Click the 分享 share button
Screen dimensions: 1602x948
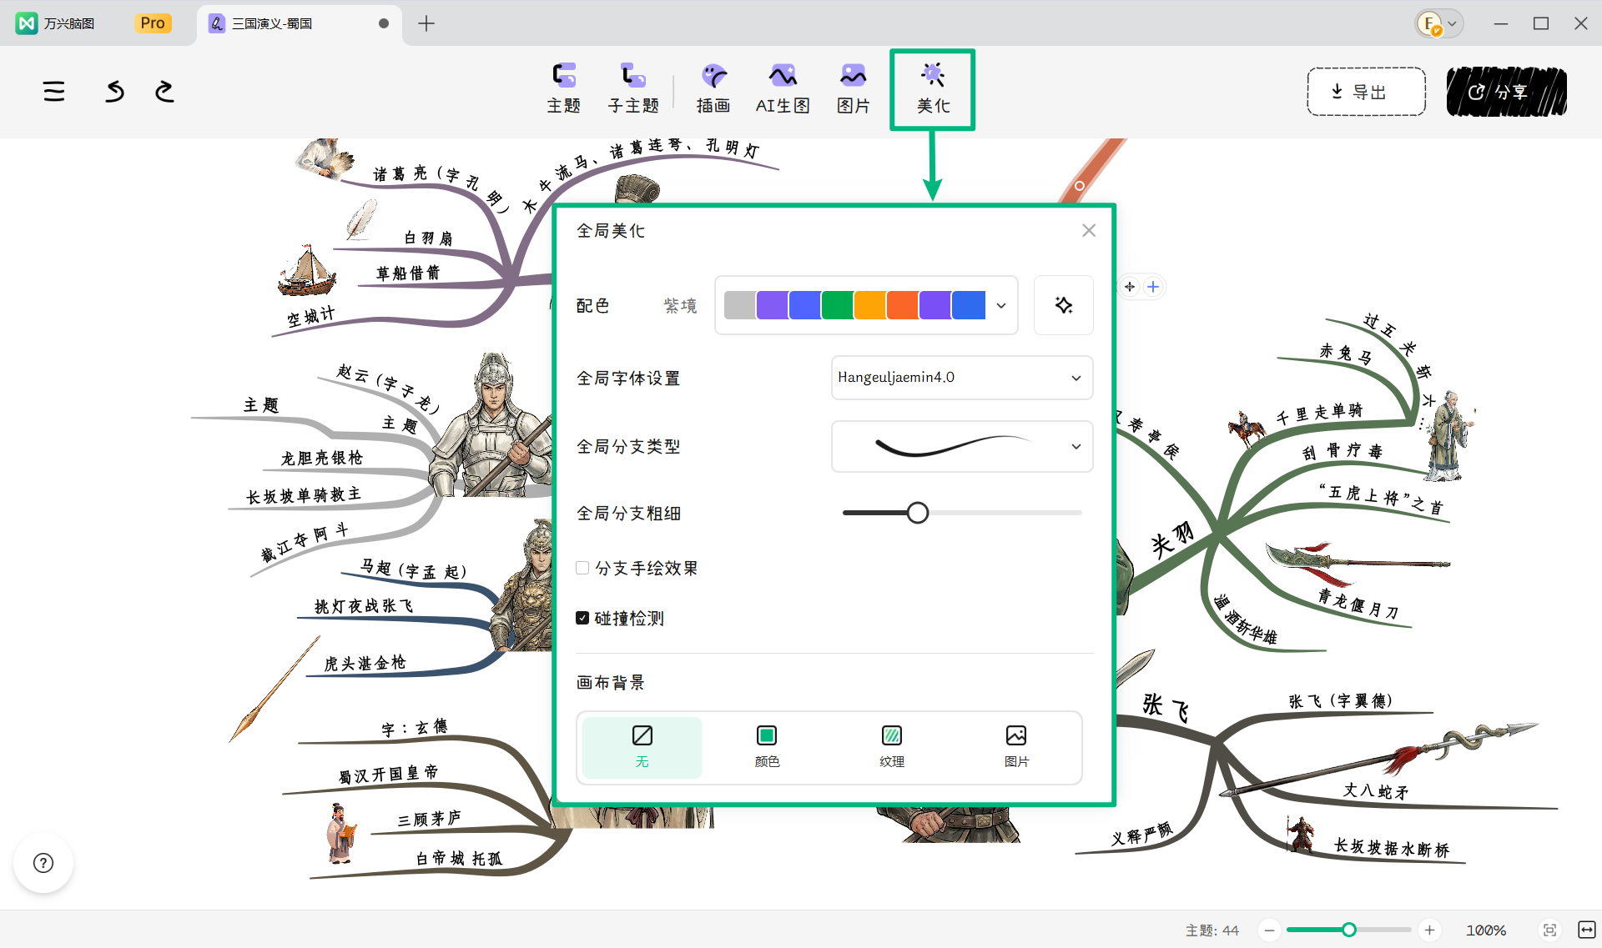(1506, 92)
